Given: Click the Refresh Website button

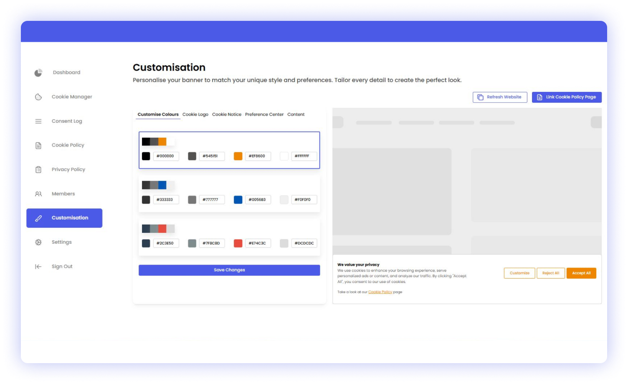Looking at the screenshot, I should click(x=500, y=97).
